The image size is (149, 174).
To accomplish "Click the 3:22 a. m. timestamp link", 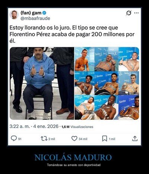I will 20,126.
